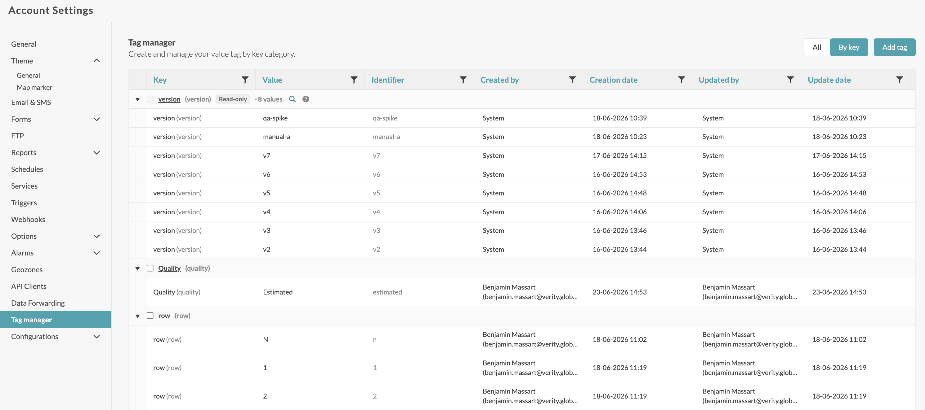Search values in the version key group

click(x=293, y=99)
